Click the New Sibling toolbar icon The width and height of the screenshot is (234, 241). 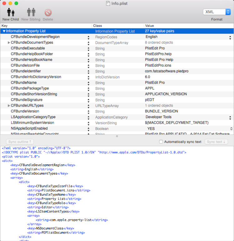(x=31, y=12)
